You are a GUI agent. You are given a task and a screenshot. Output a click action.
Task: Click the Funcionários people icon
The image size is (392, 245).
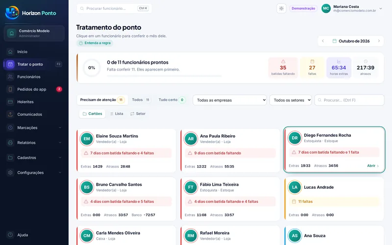click(x=10, y=77)
